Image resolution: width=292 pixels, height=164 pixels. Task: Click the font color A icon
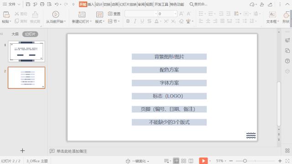click(156, 21)
